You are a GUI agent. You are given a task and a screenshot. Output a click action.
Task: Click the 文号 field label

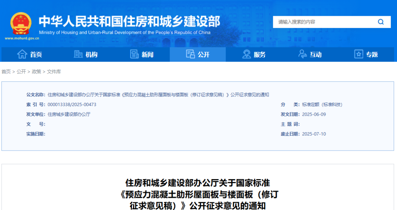tap(36, 124)
